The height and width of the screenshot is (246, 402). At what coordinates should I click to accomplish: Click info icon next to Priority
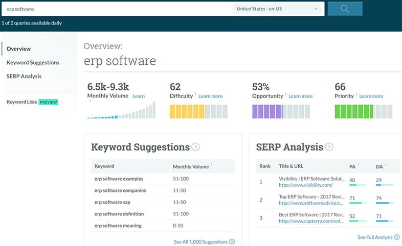[x=356, y=94]
